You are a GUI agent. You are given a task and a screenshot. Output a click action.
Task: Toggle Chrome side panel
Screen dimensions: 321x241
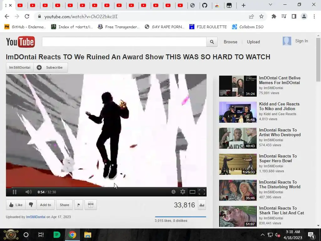[294, 16]
